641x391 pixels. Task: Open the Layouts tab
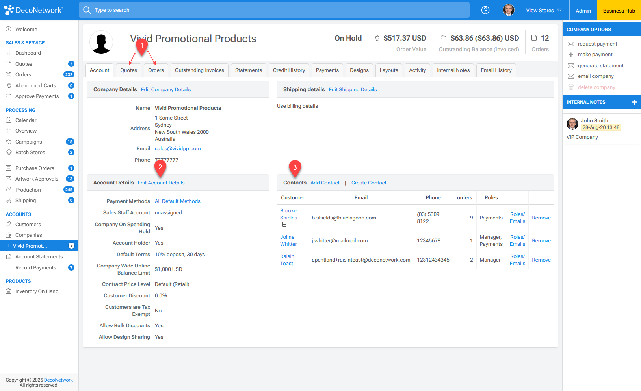click(389, 70)
